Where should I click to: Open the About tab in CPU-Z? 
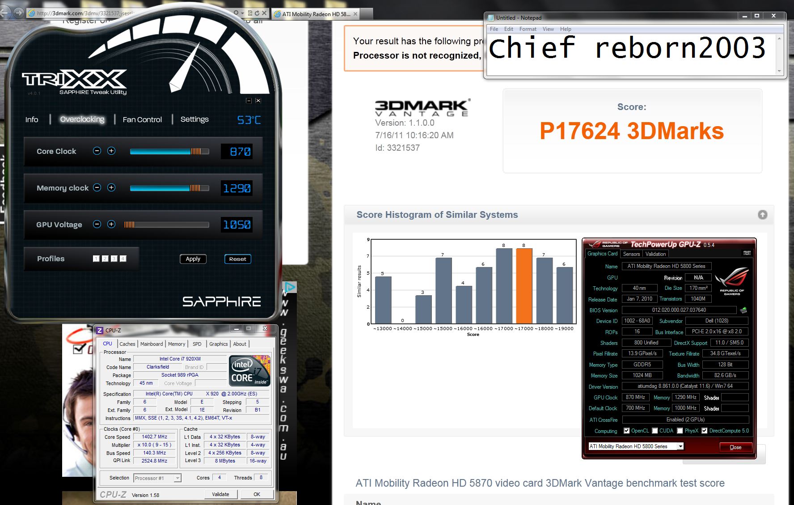(240, 344)
